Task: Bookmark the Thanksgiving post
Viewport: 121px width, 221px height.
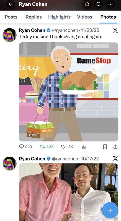Action: (x=105, y=147)
